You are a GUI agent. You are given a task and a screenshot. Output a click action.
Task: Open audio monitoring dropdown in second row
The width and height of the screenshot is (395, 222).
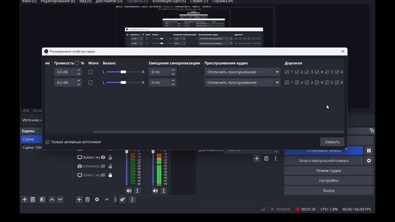[x=243, y=83]
